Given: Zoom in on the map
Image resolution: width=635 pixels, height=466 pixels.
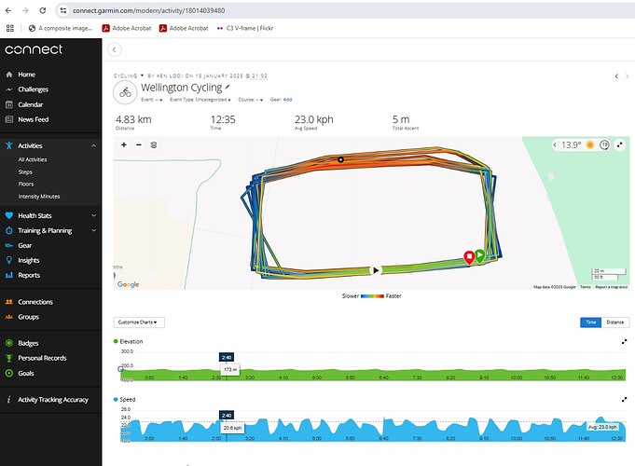Looking at the screenshot, I should click(x=124, y=145).
